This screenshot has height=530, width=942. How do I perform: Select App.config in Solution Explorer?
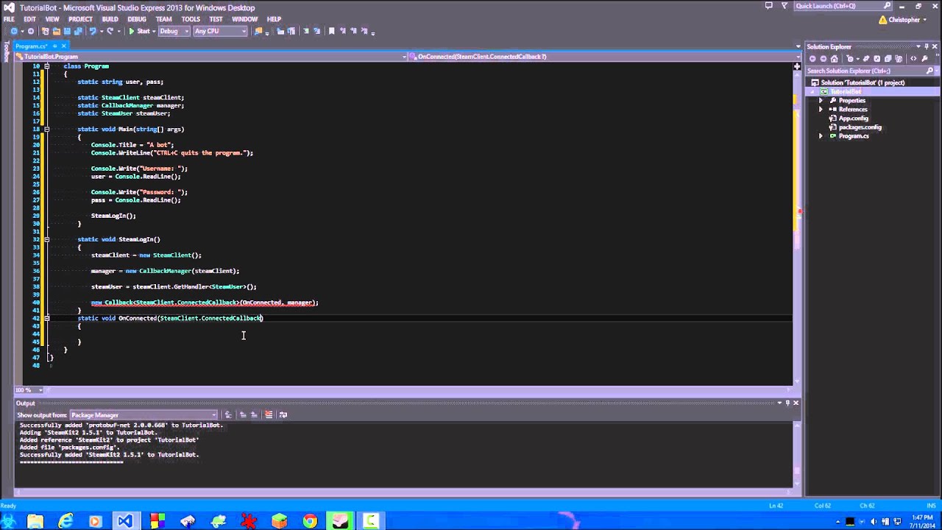(853, 119)
